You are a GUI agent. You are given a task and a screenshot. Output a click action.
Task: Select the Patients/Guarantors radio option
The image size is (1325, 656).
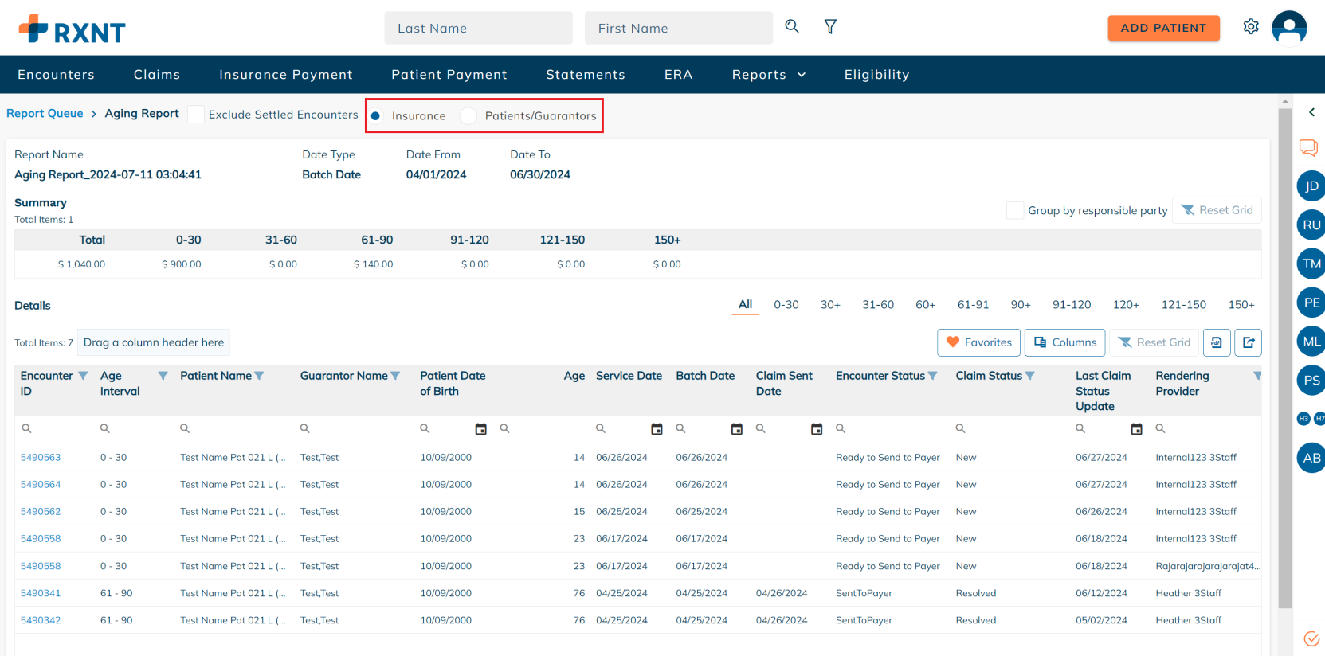tap(469, 116)
